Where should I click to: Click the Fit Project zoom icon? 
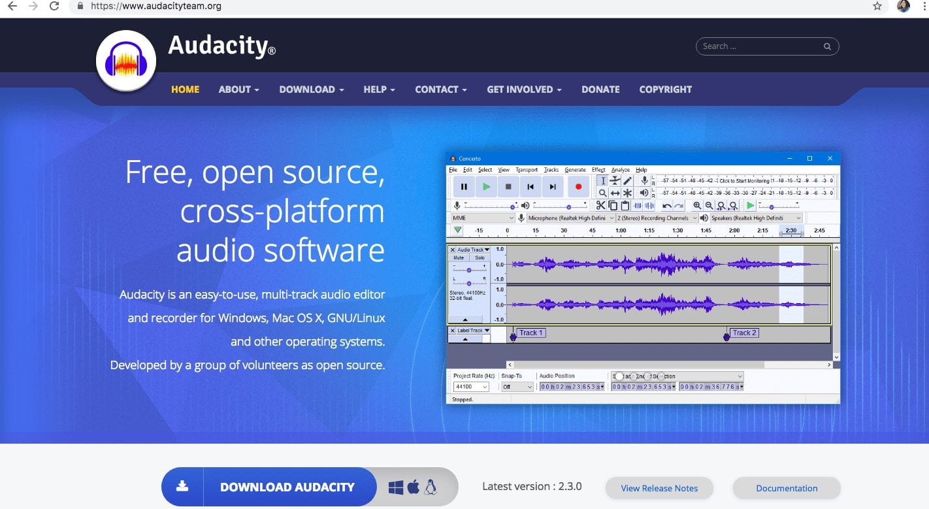733,206
